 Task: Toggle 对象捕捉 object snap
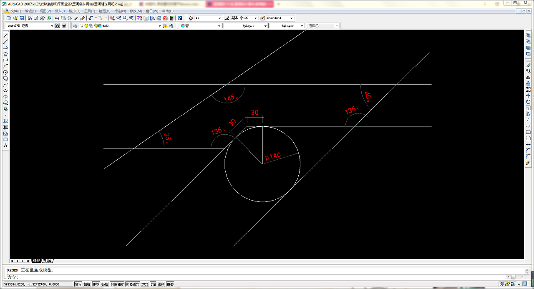coord(117,284)
